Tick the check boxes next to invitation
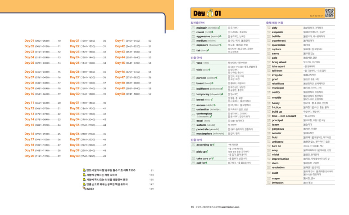 pos(269,183)
